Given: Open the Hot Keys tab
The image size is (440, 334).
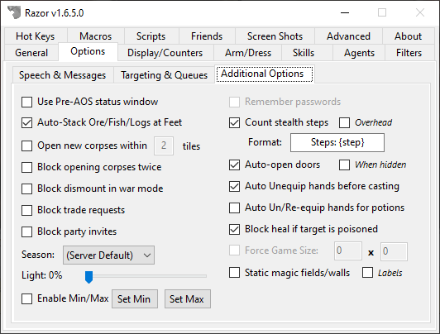Looking at the screenshot, I should coord(36,36).
